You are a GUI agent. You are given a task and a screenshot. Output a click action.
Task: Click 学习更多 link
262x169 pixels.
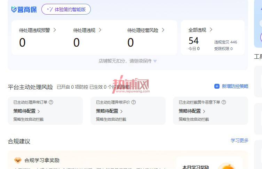[x=239, y=140]
